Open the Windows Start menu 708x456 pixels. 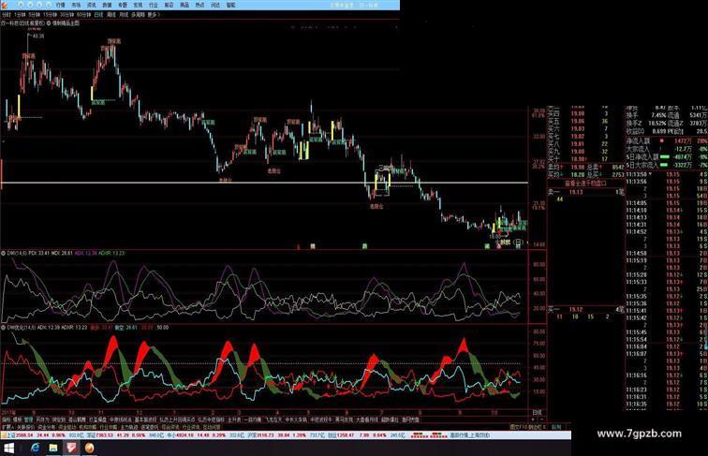[x=9, y=449]
